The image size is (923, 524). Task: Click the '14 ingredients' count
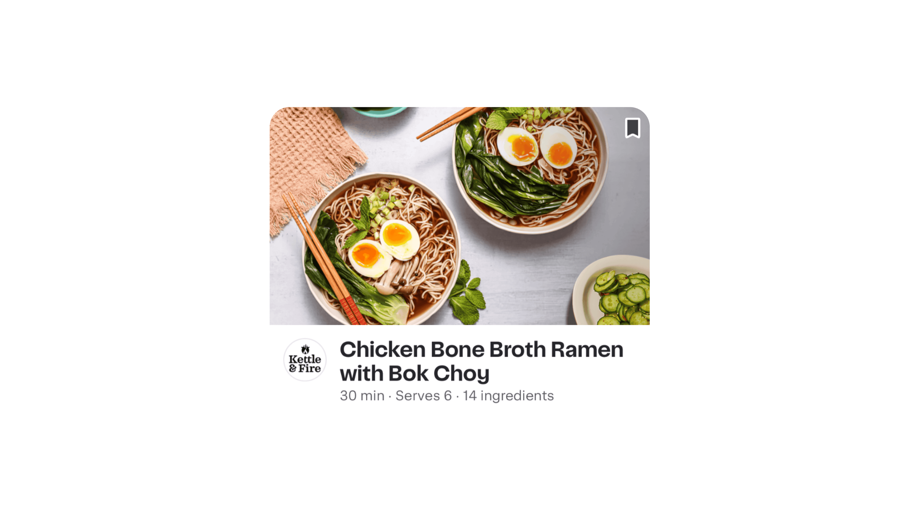coord(508,395)
